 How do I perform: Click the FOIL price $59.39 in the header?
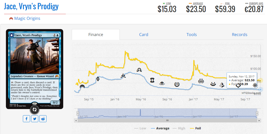coord(225,9)
